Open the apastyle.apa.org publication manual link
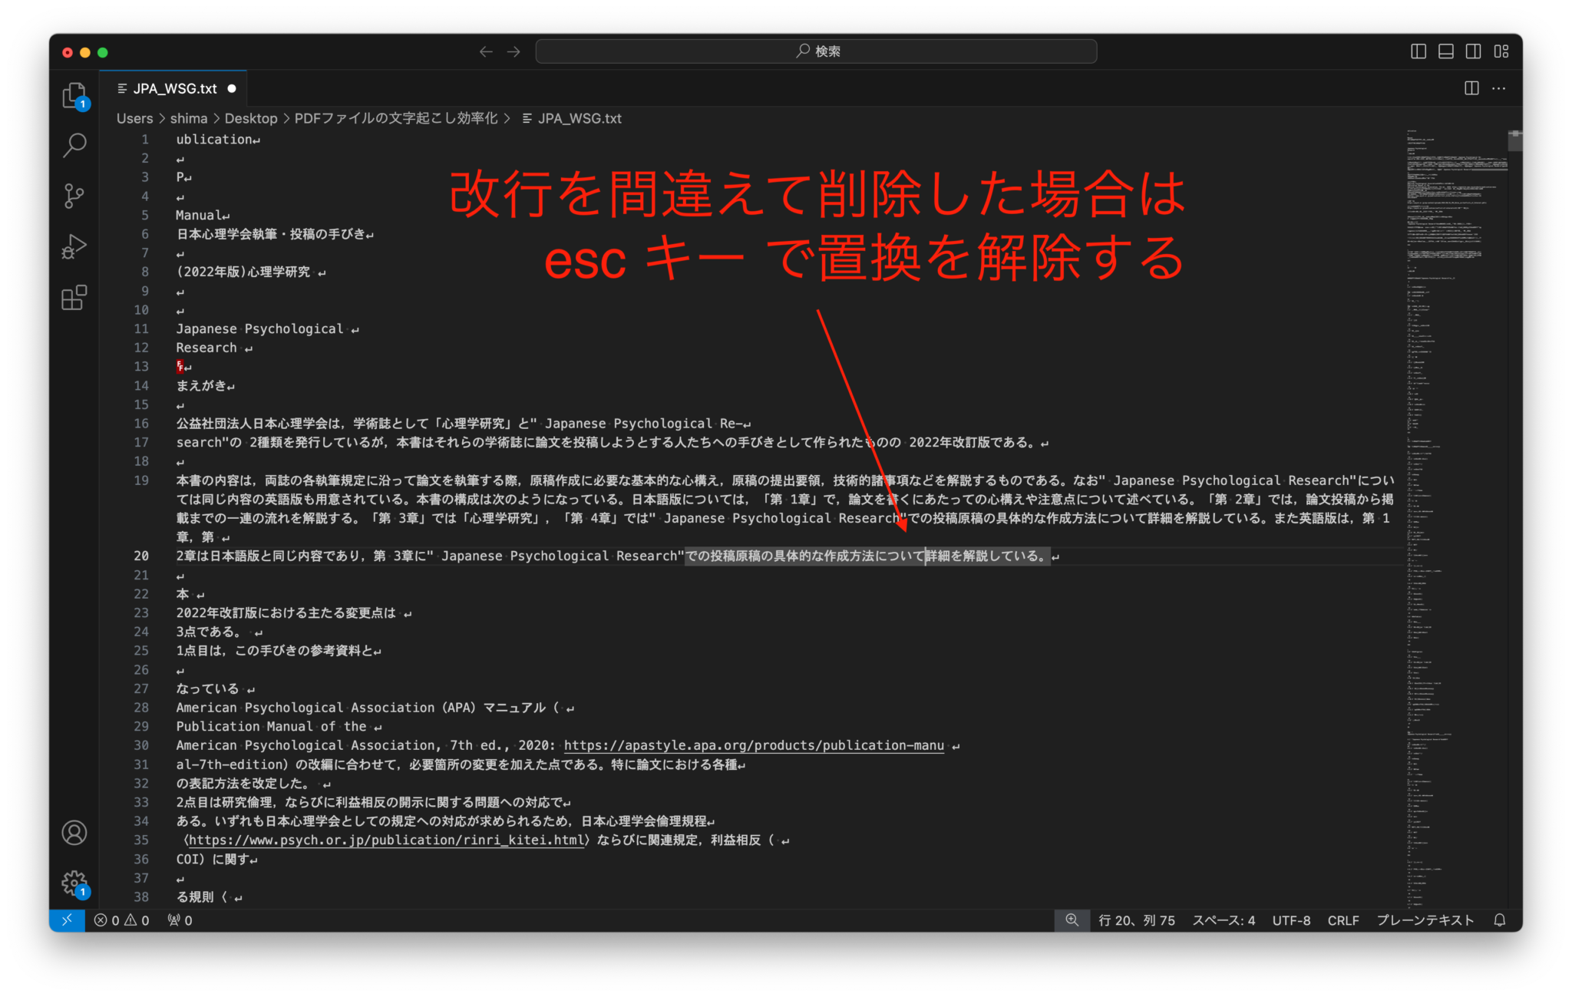Screen dimensions: 1572x997 tap(754, 745)
